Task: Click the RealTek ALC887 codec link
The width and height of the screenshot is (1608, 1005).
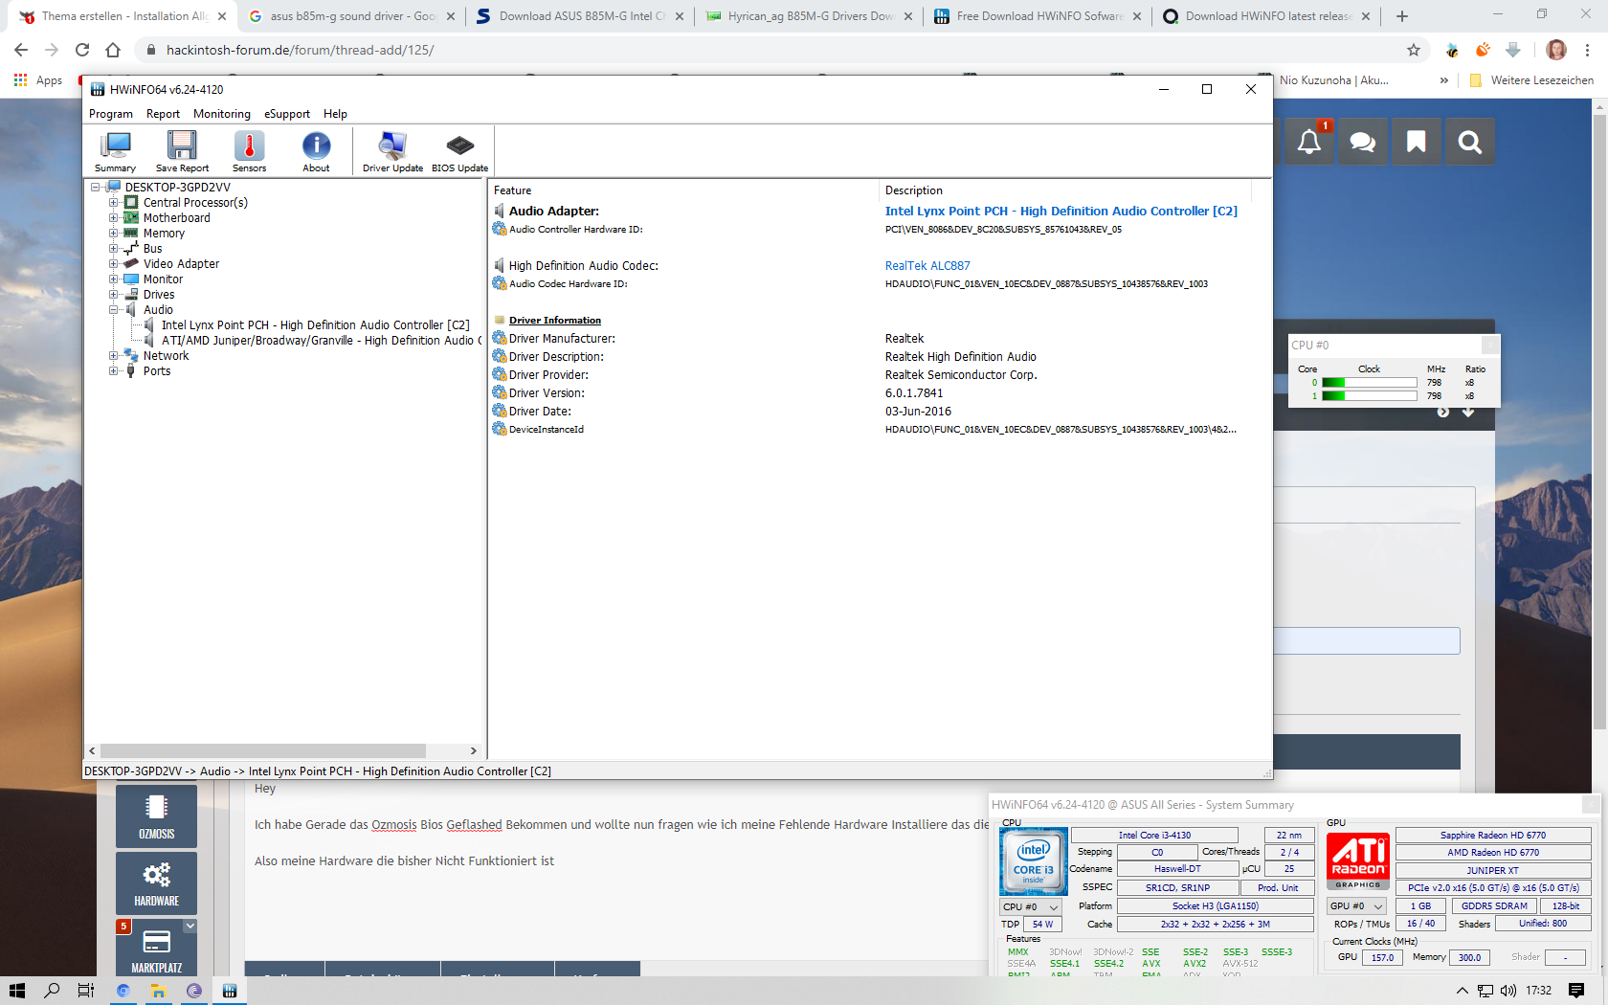Action: pyautogui.click(x=927, y=266)
